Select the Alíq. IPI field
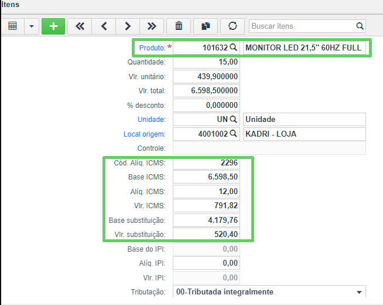The image size is (383, 305). click(x=206, y=263)
